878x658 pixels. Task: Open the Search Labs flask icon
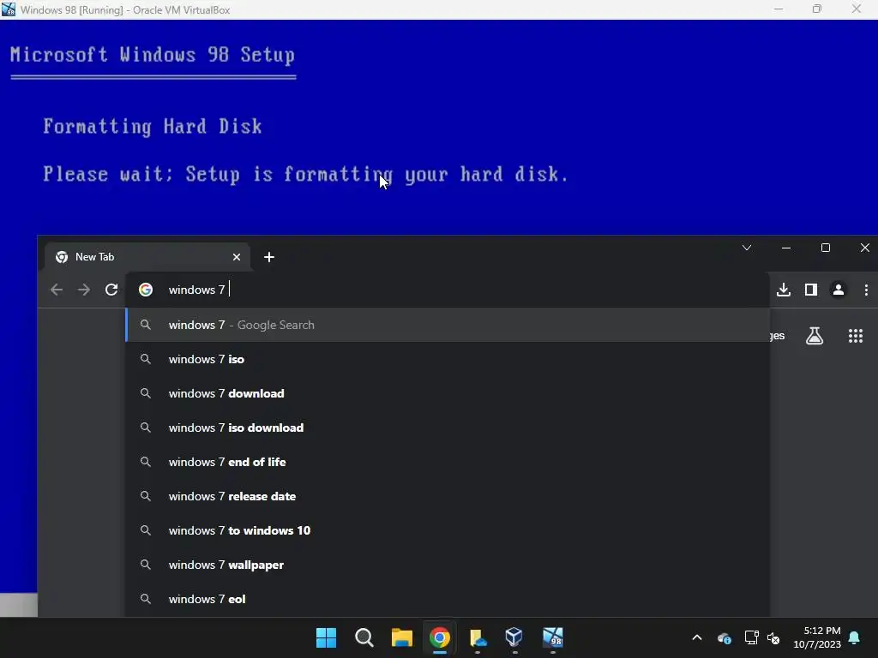[815, 336]
